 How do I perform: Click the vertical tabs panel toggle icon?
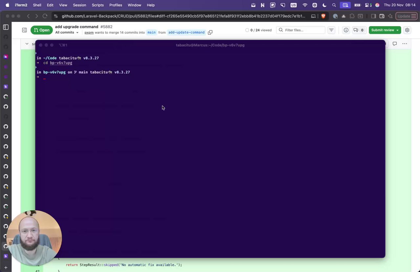[6, 27]
